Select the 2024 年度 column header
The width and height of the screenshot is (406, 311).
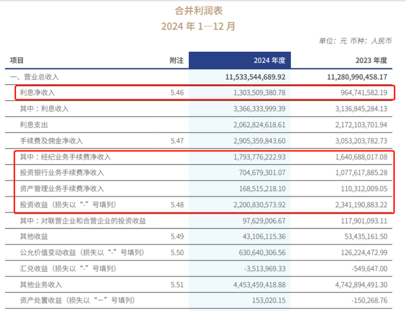(269, 60)
